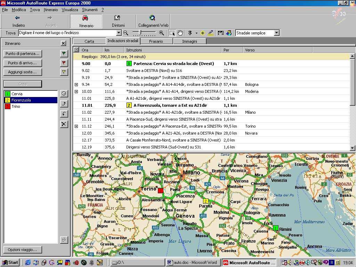
Task: Expand all directions via header plus box
Action: pyautogui.click(x=76, y=50)
